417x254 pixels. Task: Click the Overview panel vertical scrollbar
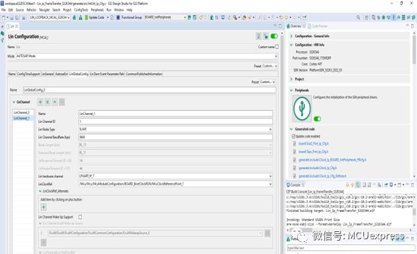[414, 50]
